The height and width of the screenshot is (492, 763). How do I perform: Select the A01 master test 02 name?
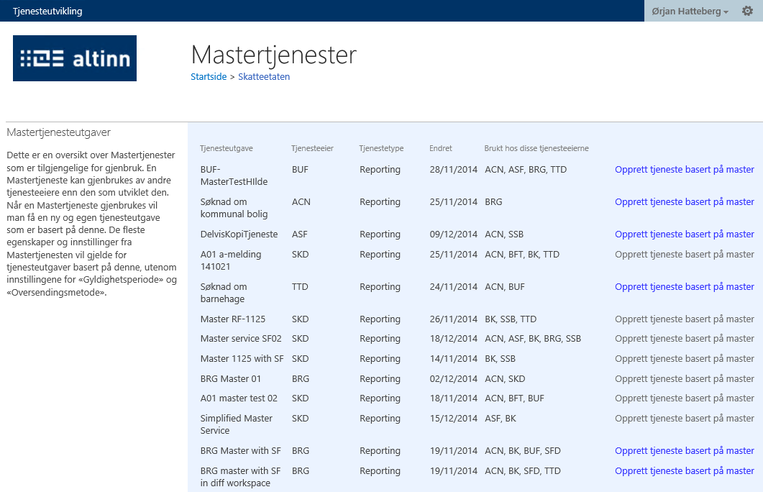[x=239, y=398]
